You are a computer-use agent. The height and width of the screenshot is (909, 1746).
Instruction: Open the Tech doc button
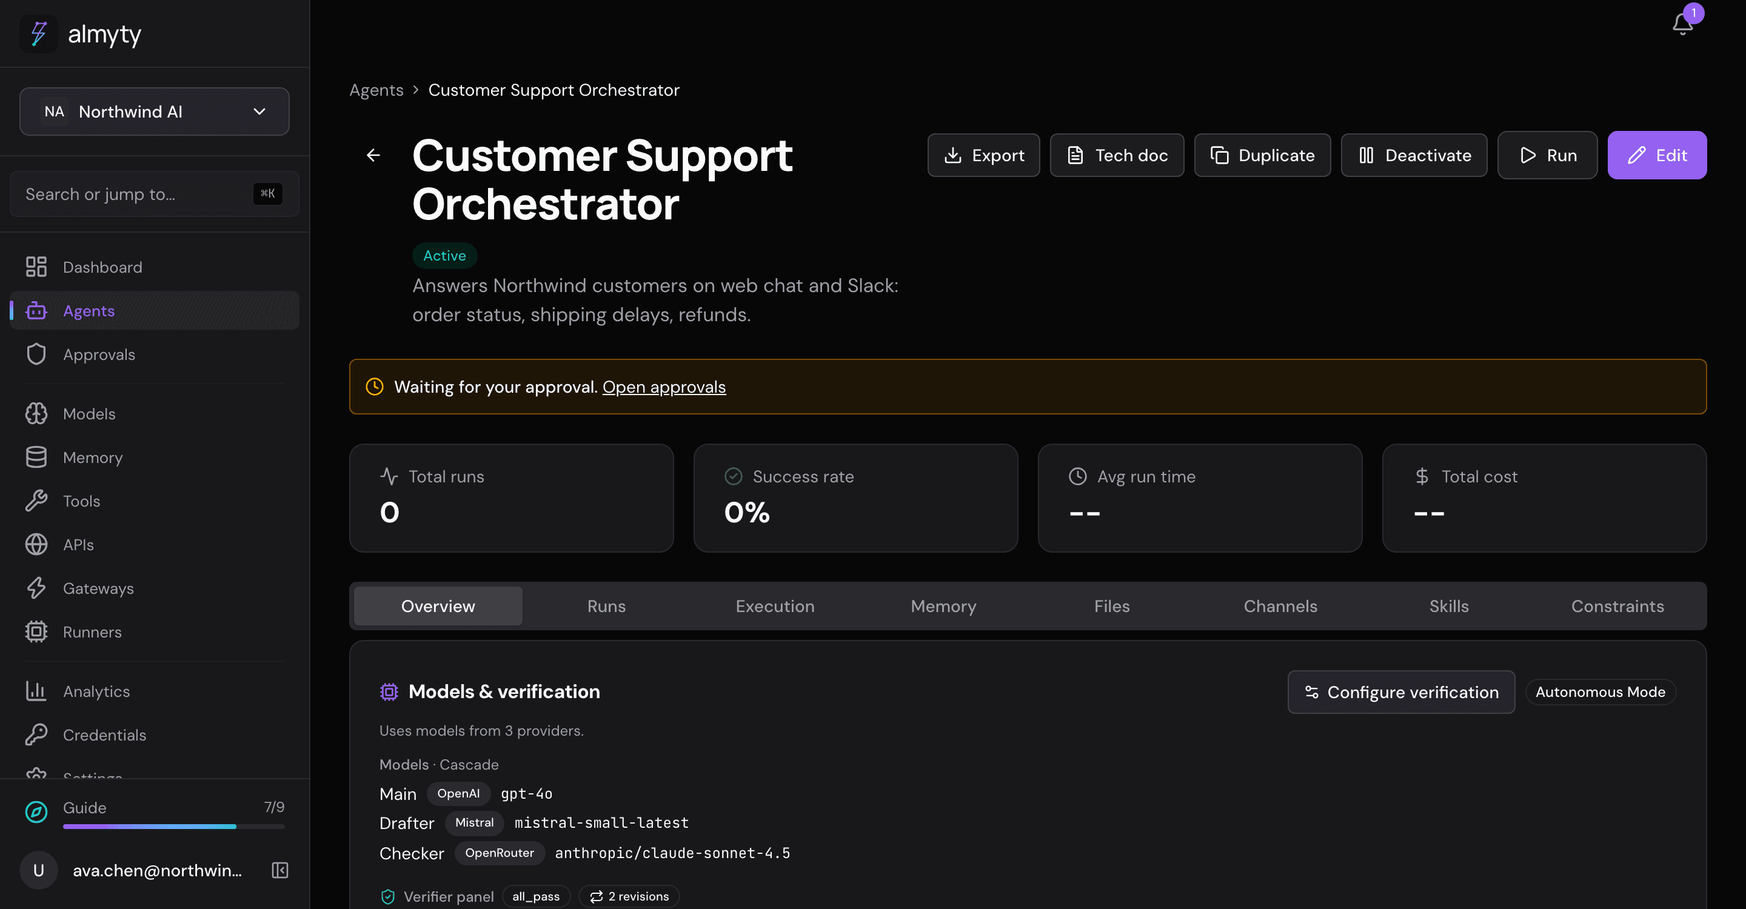1117,155
